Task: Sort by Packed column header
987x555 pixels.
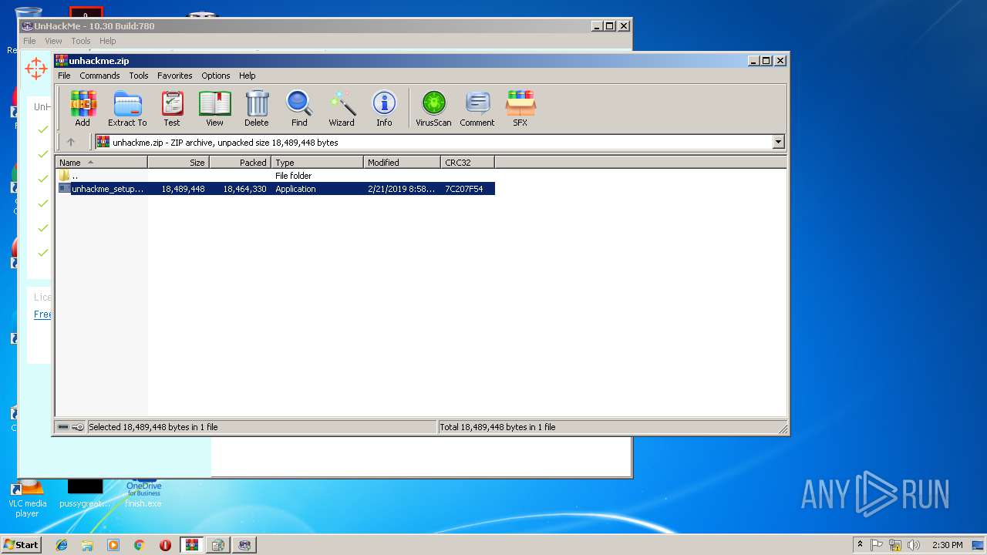Action: click(241, 163)
